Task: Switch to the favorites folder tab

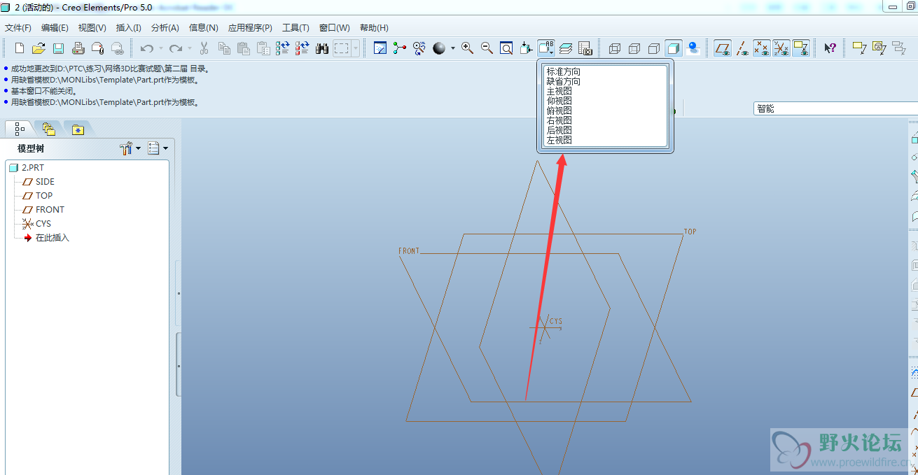Action: 78,129
